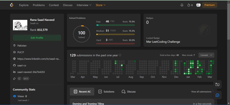This screenshot has width=230, height=105.
Task: Click the Views eye icon
Action: (15, 96)
